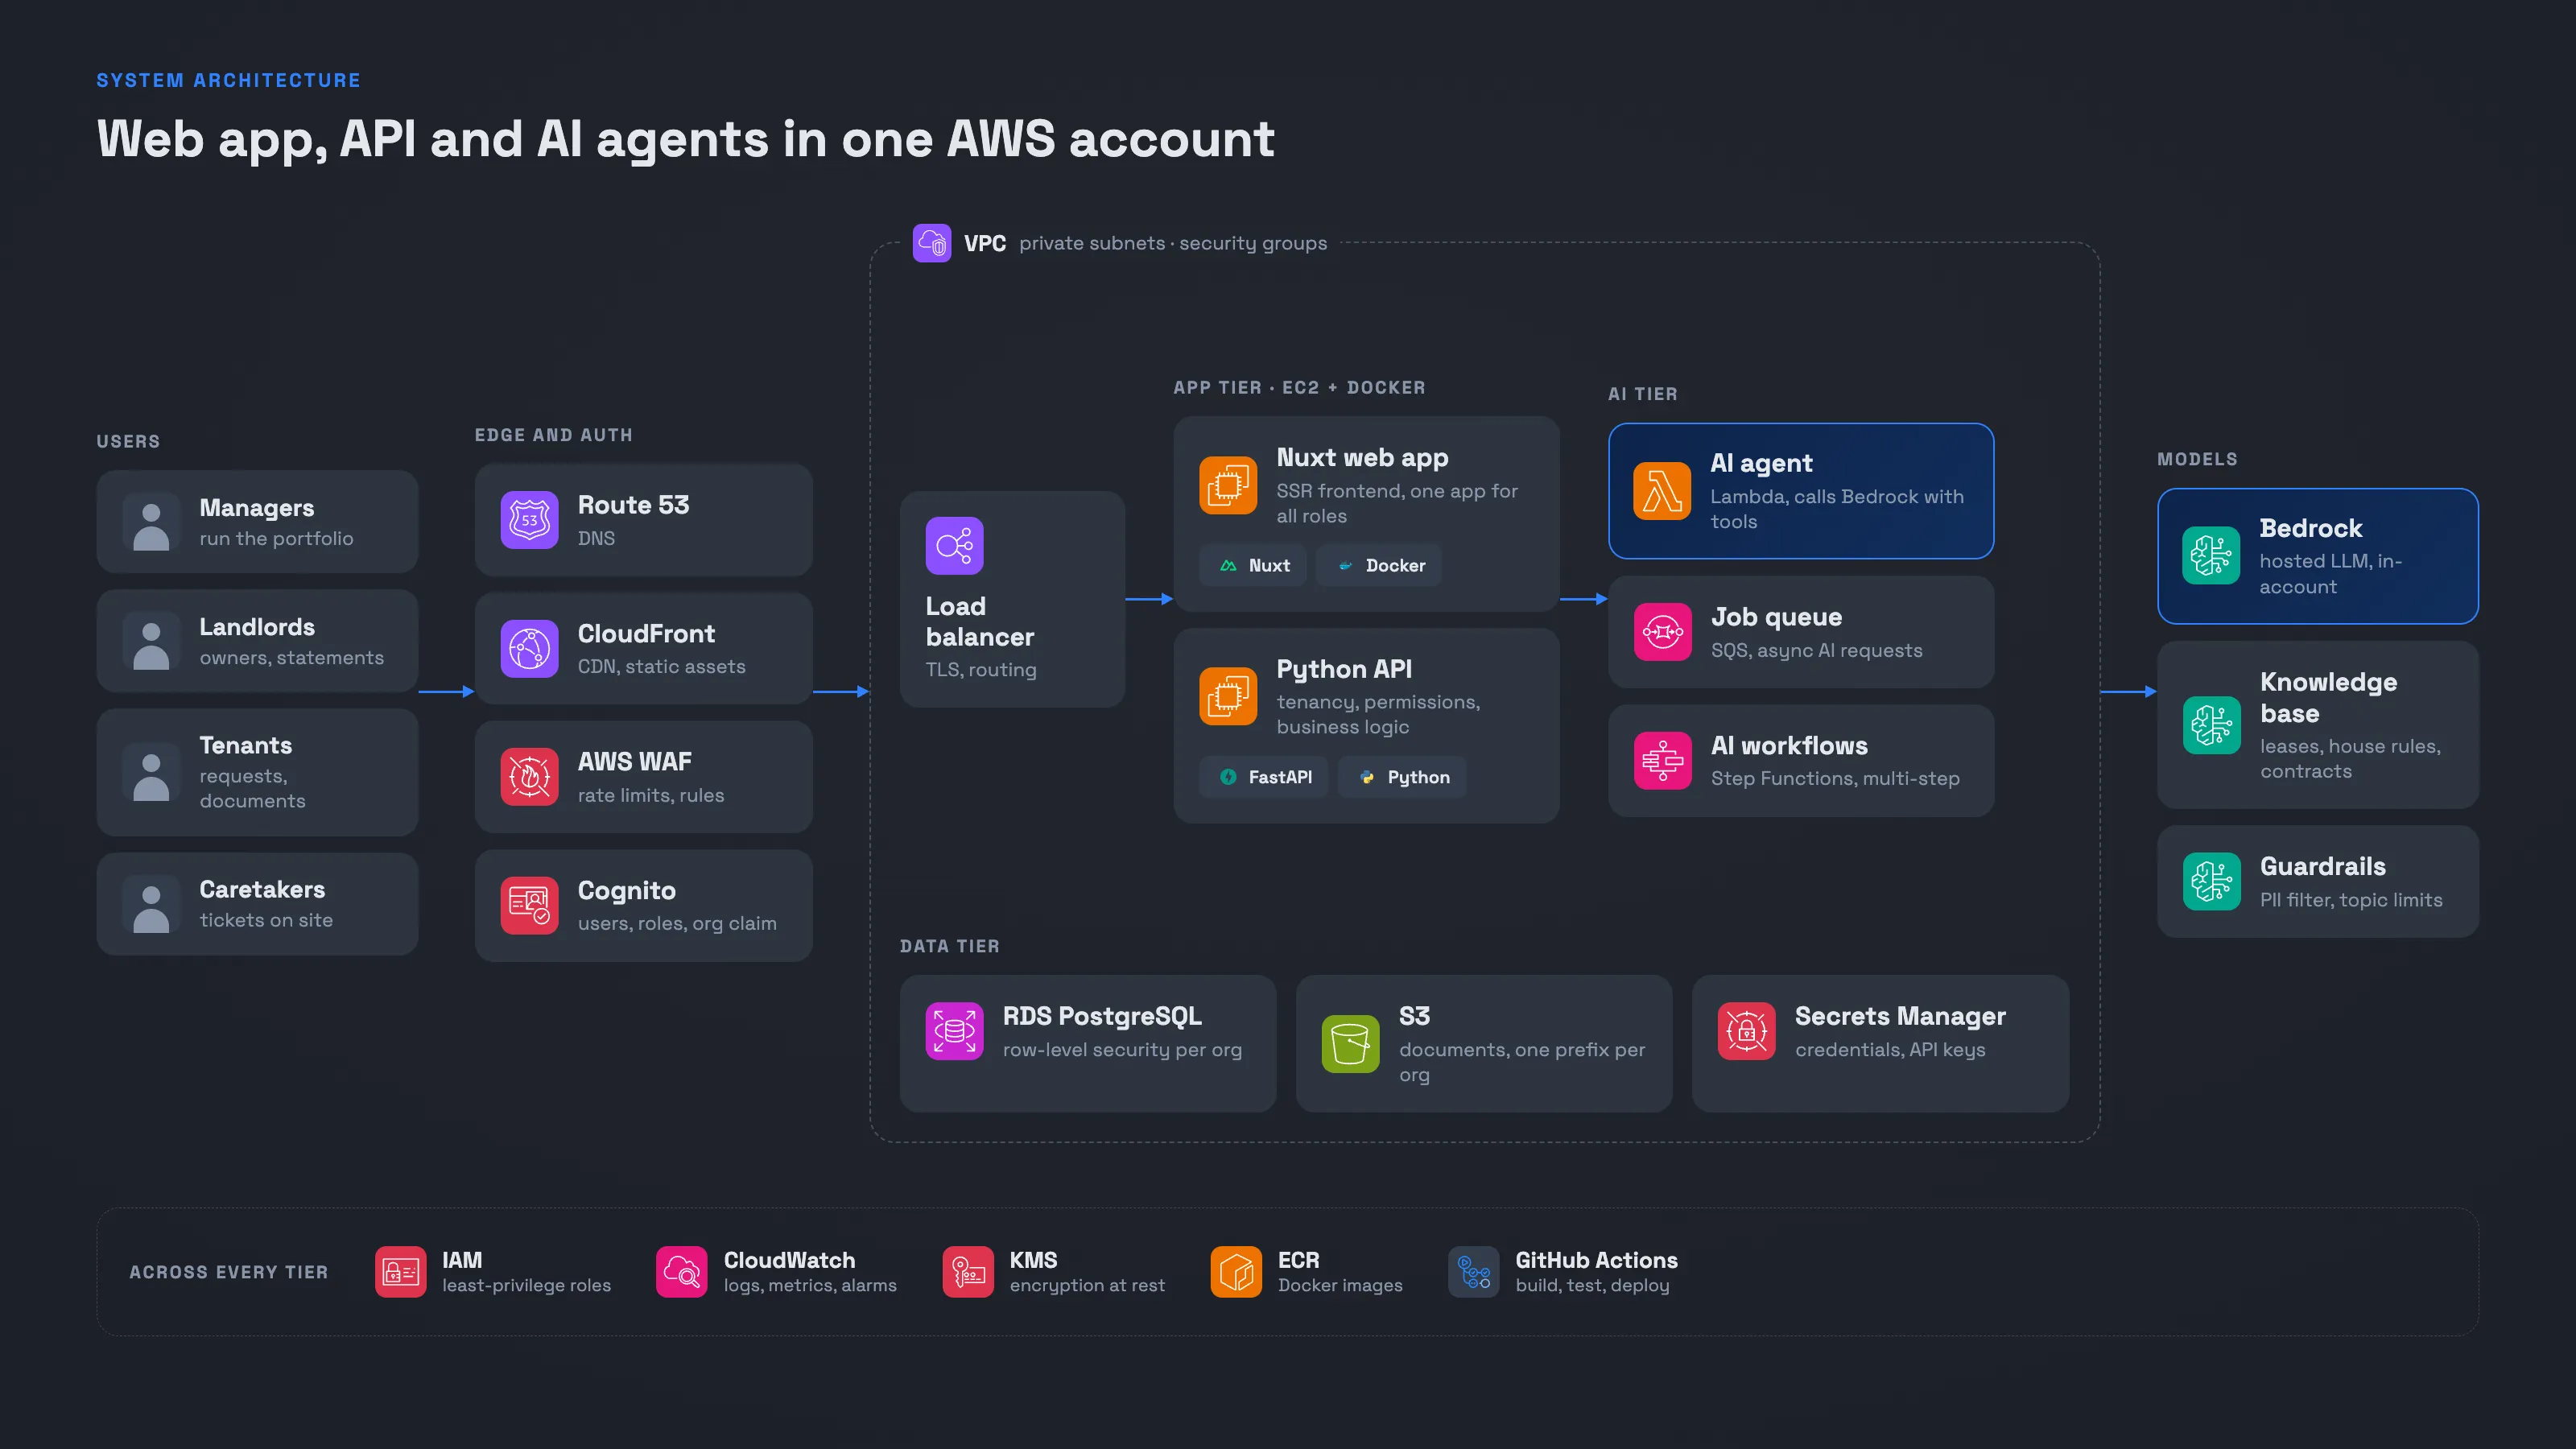
Task: Click the GitHub Actions workflow icon
Action: (x=1474, y=1272)
